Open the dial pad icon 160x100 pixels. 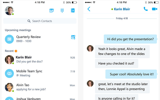[62, 10]
